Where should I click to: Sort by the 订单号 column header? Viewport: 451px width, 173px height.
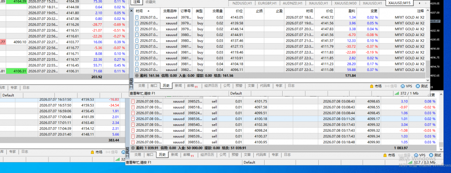click(x=186, y=11)
